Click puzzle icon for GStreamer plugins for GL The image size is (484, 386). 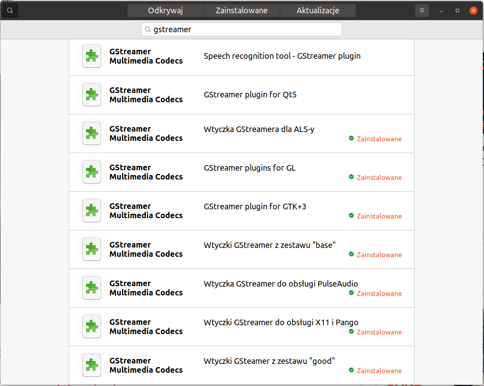click(x=92, y=172)
